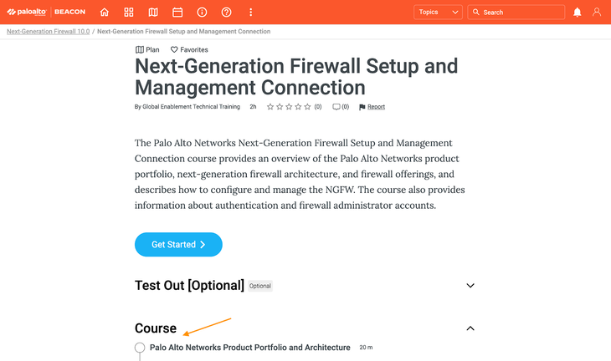Image resolution: width=611 pixels, height=361 pixels.
Task: Expand the Test Out [Optional] section
Action: pyautogui.click(x=470, y=286)
